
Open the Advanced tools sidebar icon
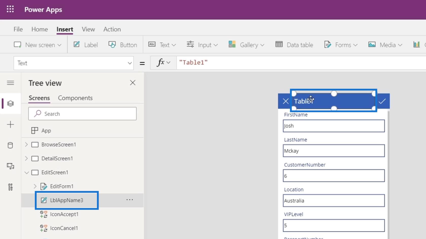coord(10,187)
